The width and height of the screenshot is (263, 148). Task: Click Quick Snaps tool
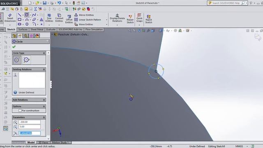[139, 18]
